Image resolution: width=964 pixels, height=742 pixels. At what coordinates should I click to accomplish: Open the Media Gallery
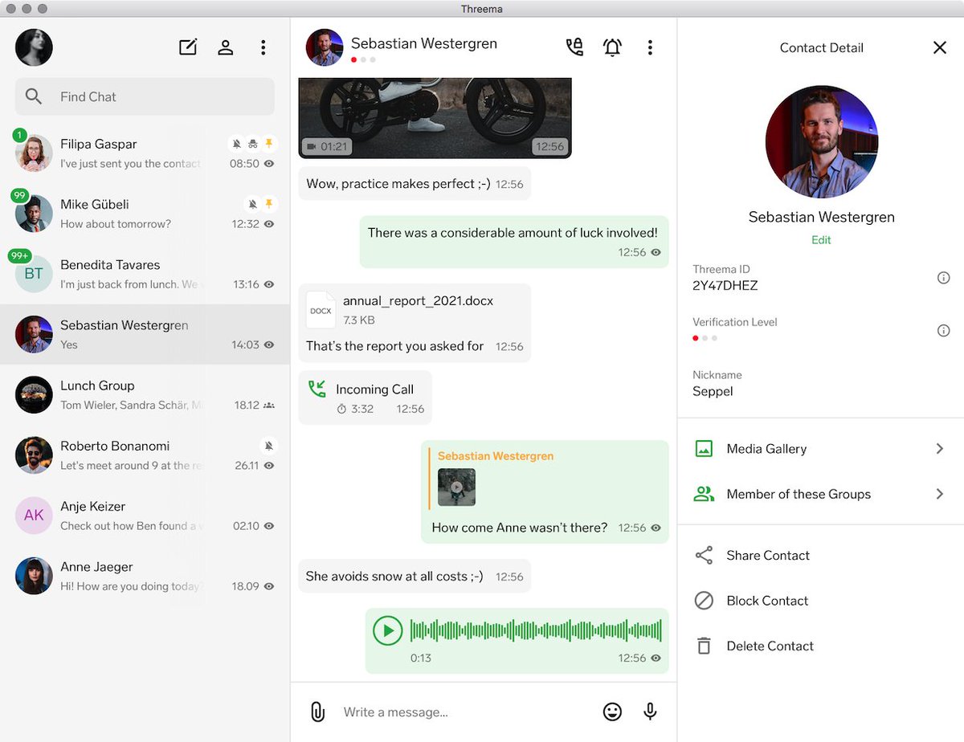(x=821, y=449)
